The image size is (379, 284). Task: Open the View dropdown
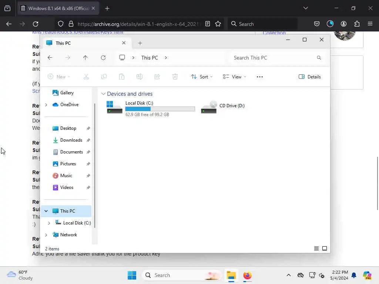click(x=234, y=77)
